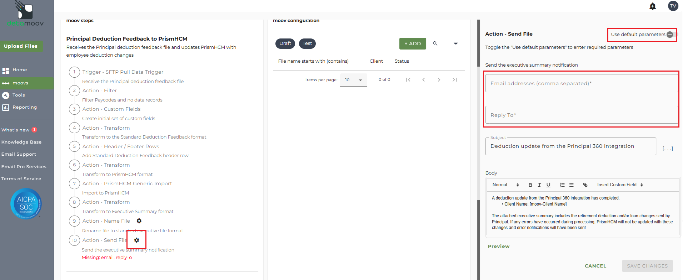Click Upload Files button
The width and height of the screenshot is (683, 280).
point(21,46)
